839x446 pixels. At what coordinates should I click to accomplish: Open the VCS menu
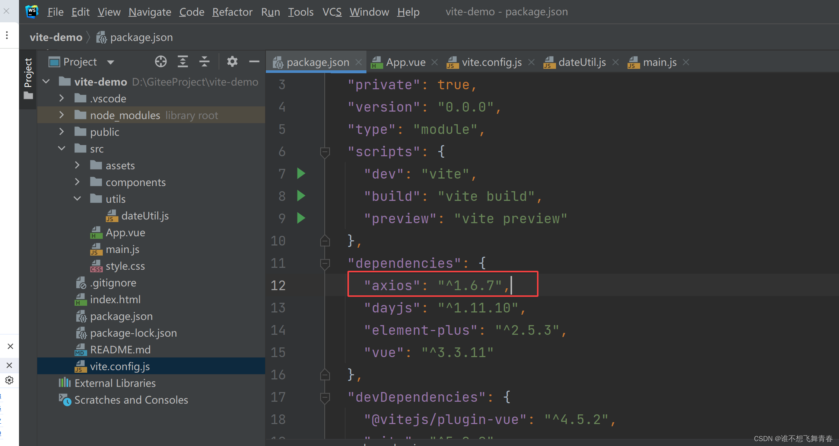[332, 12]
